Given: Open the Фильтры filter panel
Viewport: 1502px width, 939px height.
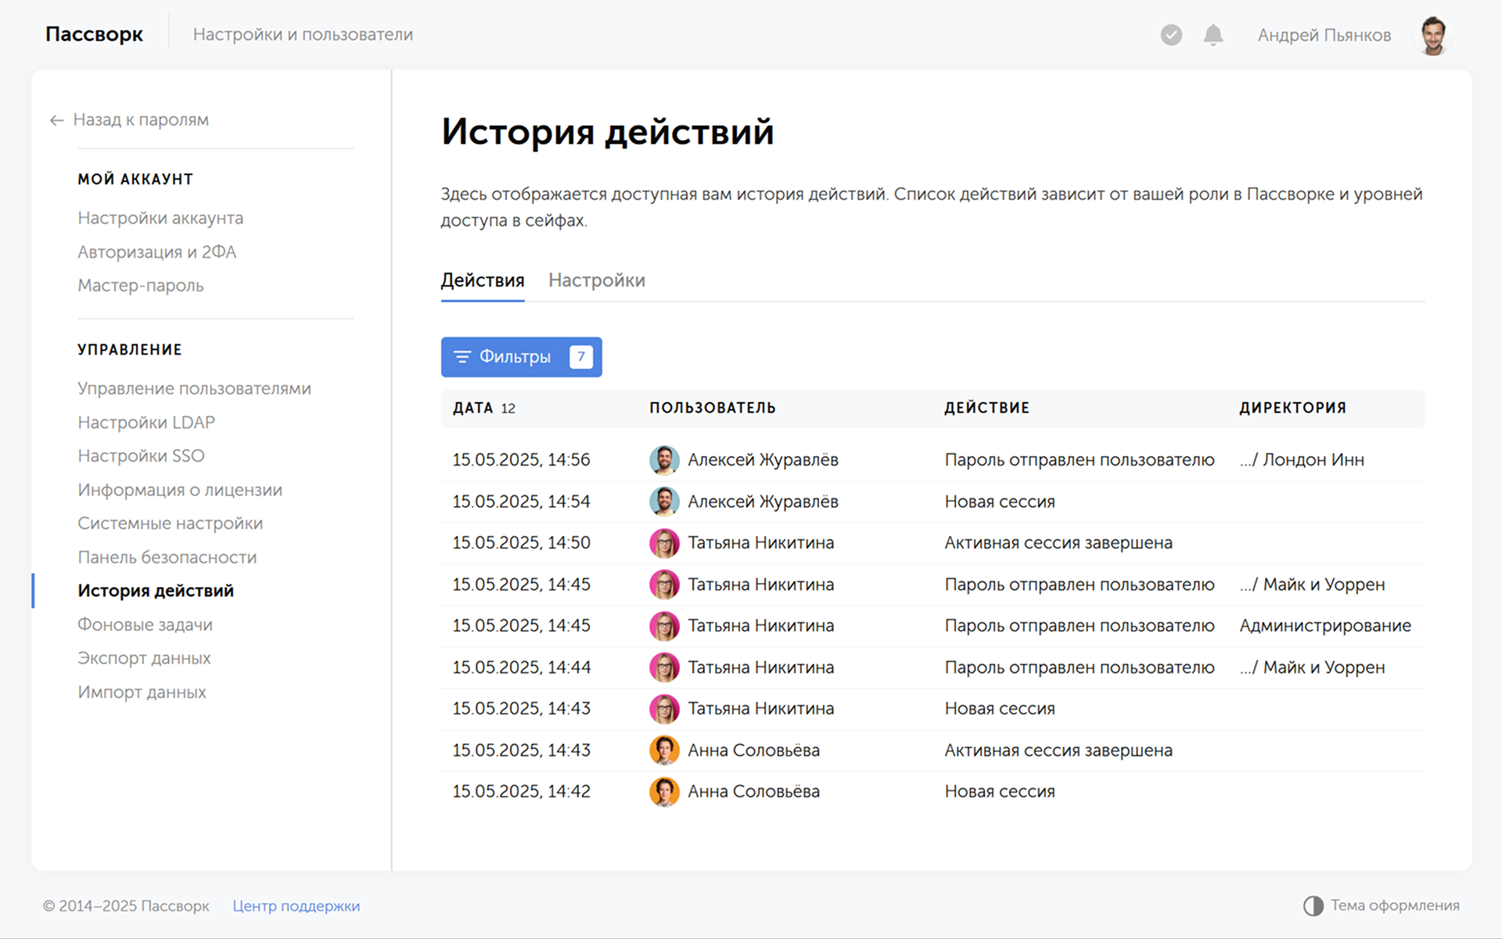Looking at the screenshot, I should (521, 357).
